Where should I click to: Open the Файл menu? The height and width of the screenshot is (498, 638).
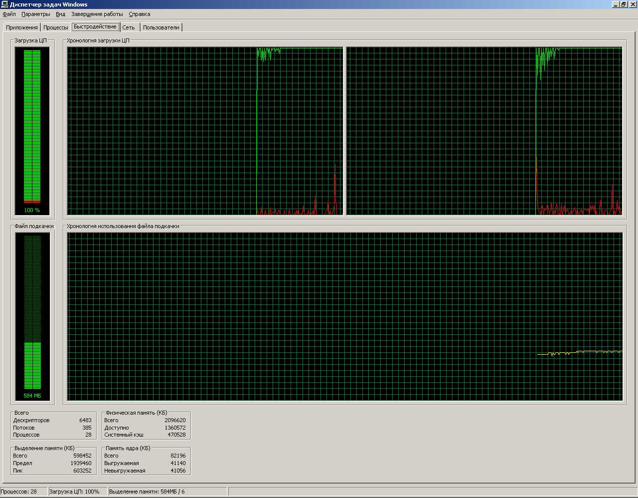pos(9,14)
